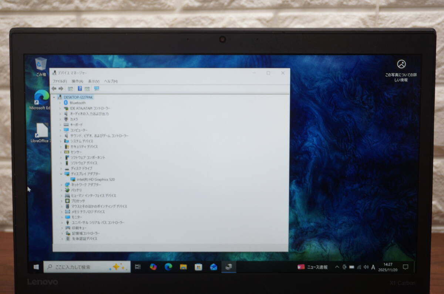
Task: Expand the ユニバーサル シリアル バス コントローラー category
Action: click(62, 223)
